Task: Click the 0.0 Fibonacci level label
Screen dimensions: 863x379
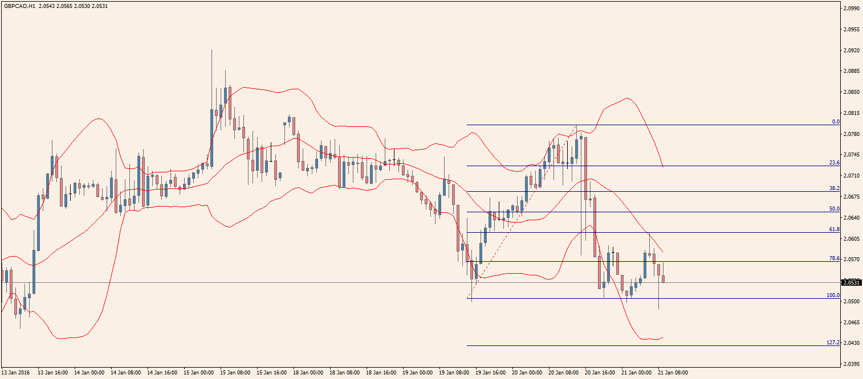Action: tap(836, 122)
